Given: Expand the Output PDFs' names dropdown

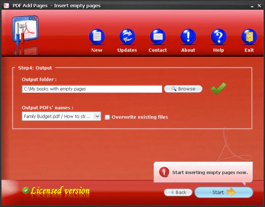Looking at the screenshot, I should click(x=97, y=116).
